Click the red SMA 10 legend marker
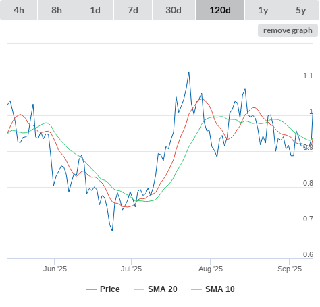The height and width of the screenshot is (307, 320). click(x=196, y=289)
